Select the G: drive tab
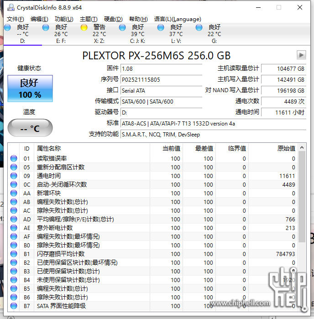314x319 pixels. (215, 34)
